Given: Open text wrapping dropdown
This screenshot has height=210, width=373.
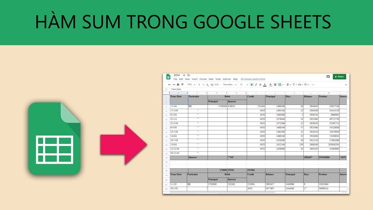Looking at the screenshot, I should (300, 85).
